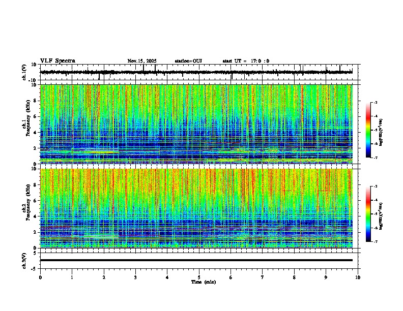Click time axis tick label "3"

click(135, 277)
